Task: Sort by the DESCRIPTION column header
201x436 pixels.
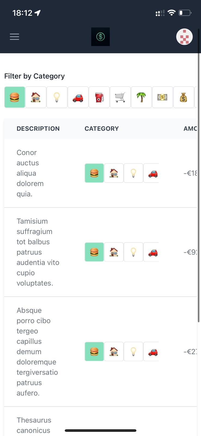Action: click(38, 129)
